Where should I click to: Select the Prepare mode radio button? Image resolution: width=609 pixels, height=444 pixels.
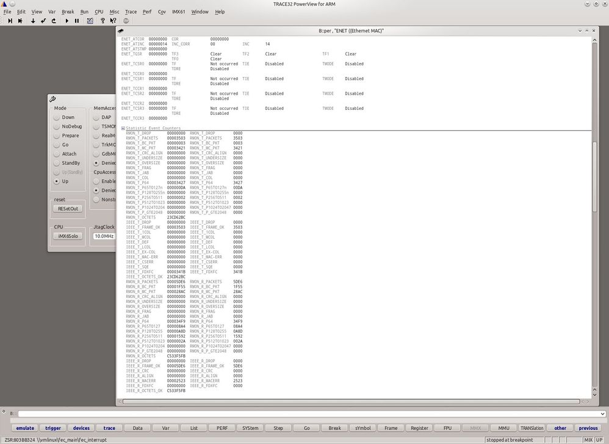coord(57,136)
